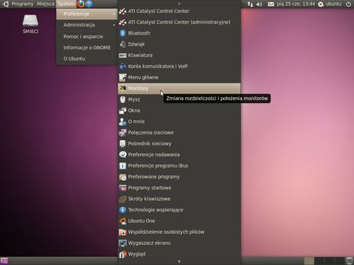Click the Połączenia sieciowe icon
The width and height of the screenshot is (354, 265).
[122, 132]
